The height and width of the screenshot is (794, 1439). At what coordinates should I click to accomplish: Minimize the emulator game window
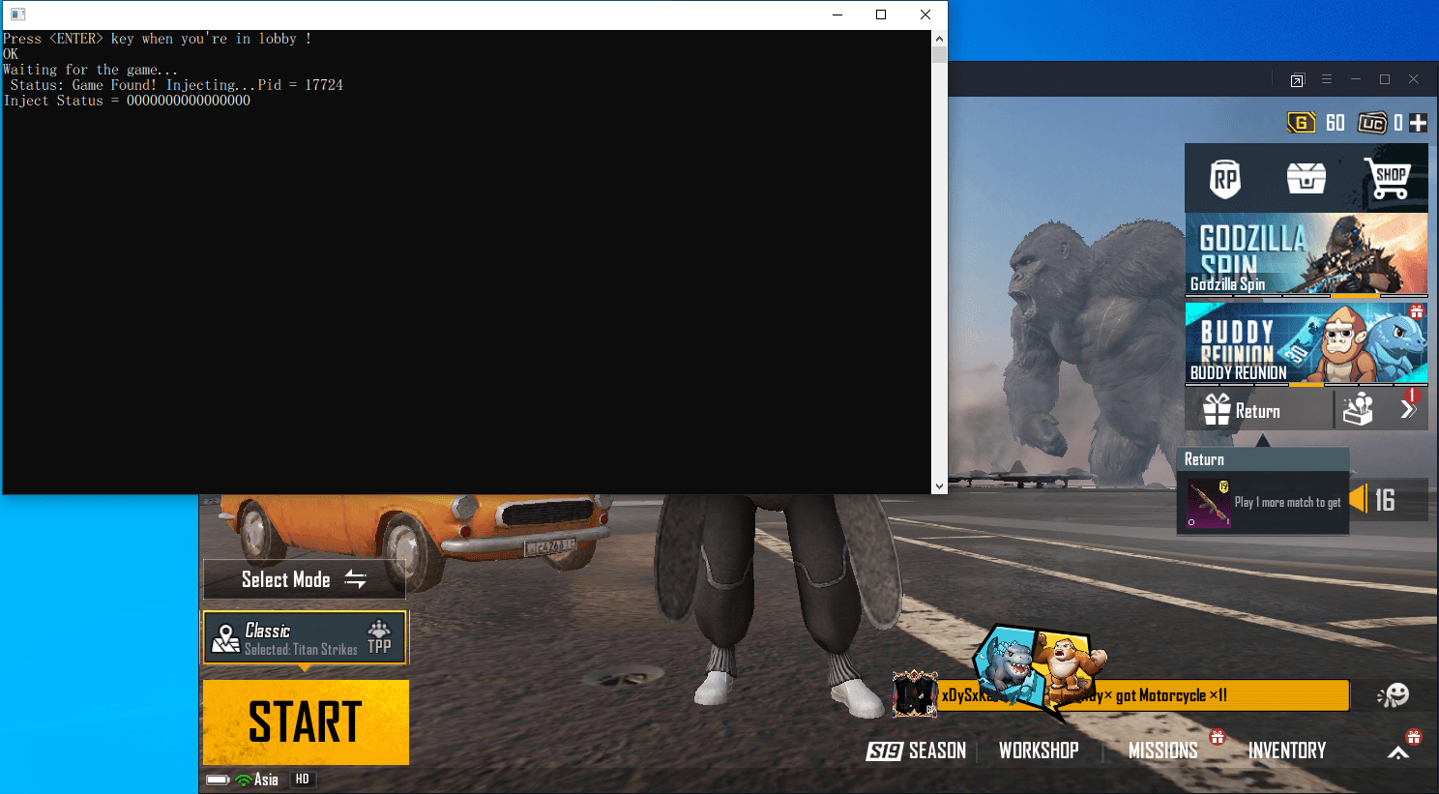click(1356, 79)
